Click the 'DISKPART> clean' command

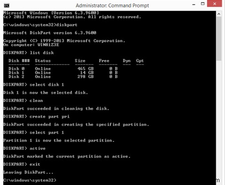23,101
